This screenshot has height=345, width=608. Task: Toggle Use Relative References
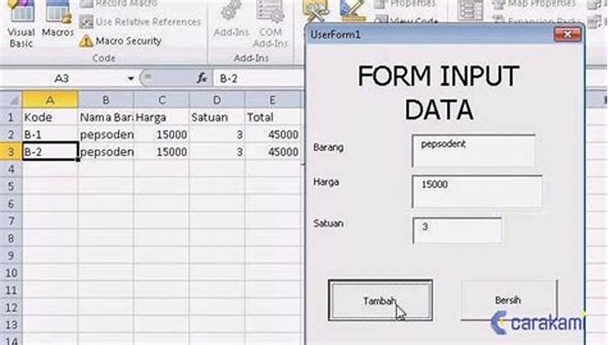[x=140, y=22]
